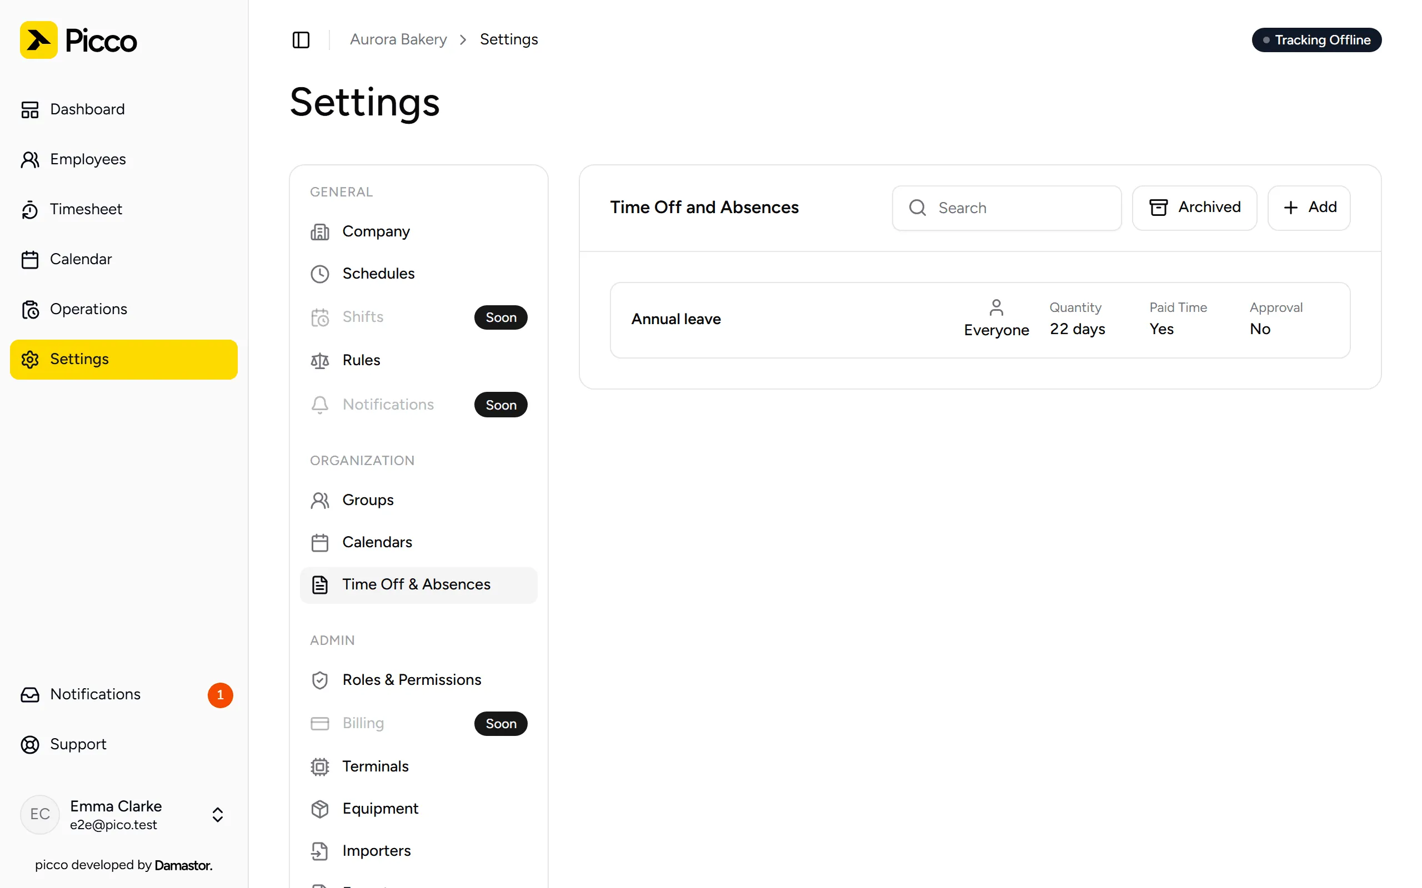Toggle the sidebar panel icon
This screenshot has width=1422, height=888.
(301, 40)
